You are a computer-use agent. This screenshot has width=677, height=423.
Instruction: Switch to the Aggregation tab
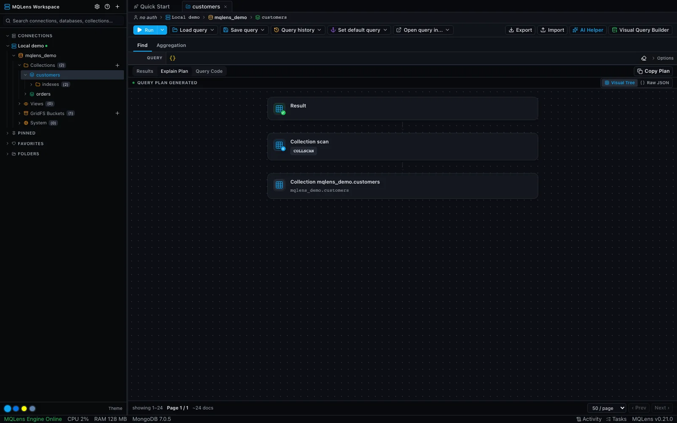[171, 45]
